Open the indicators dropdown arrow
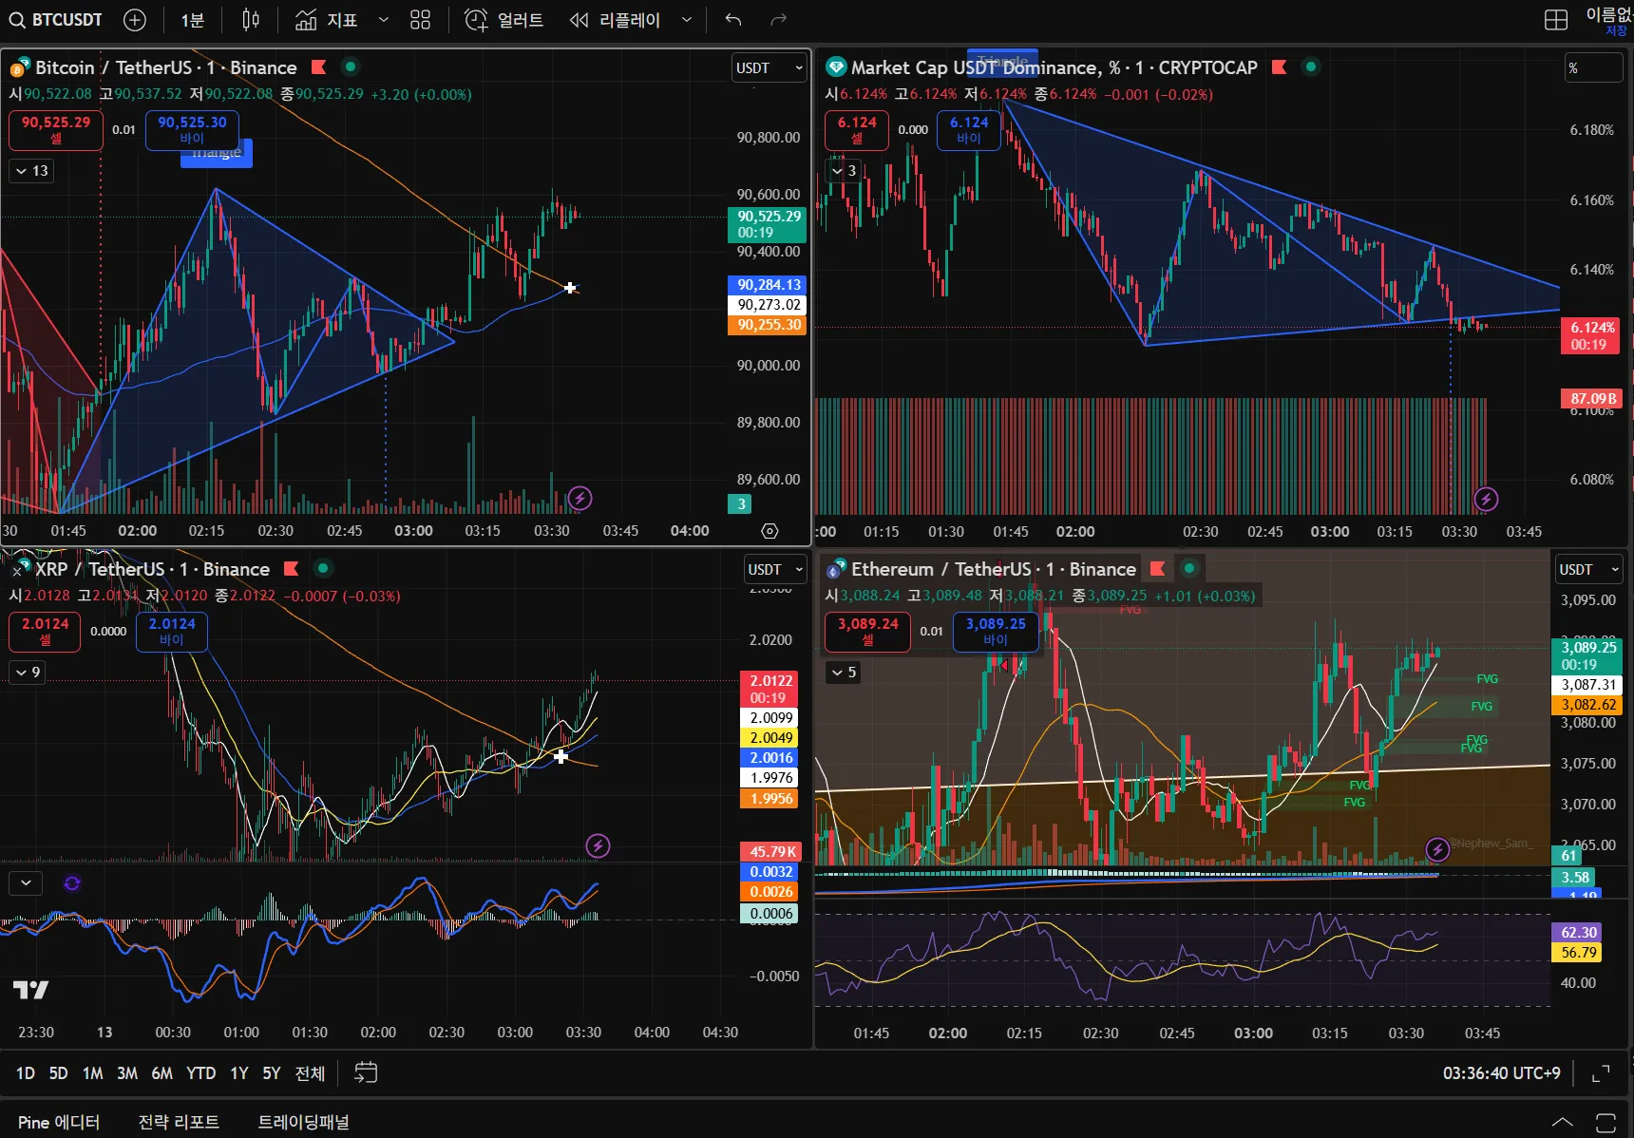Viewport: 1634px width, 1138px height. click(x=384, y=20)
